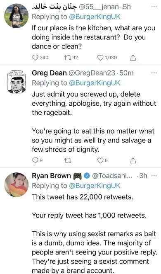Viewport: 161px width, 274px height.
Task: View the @55__jenan profile picture
Action: pos(17,16)
